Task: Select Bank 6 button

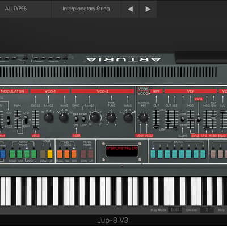Action: 188,154
